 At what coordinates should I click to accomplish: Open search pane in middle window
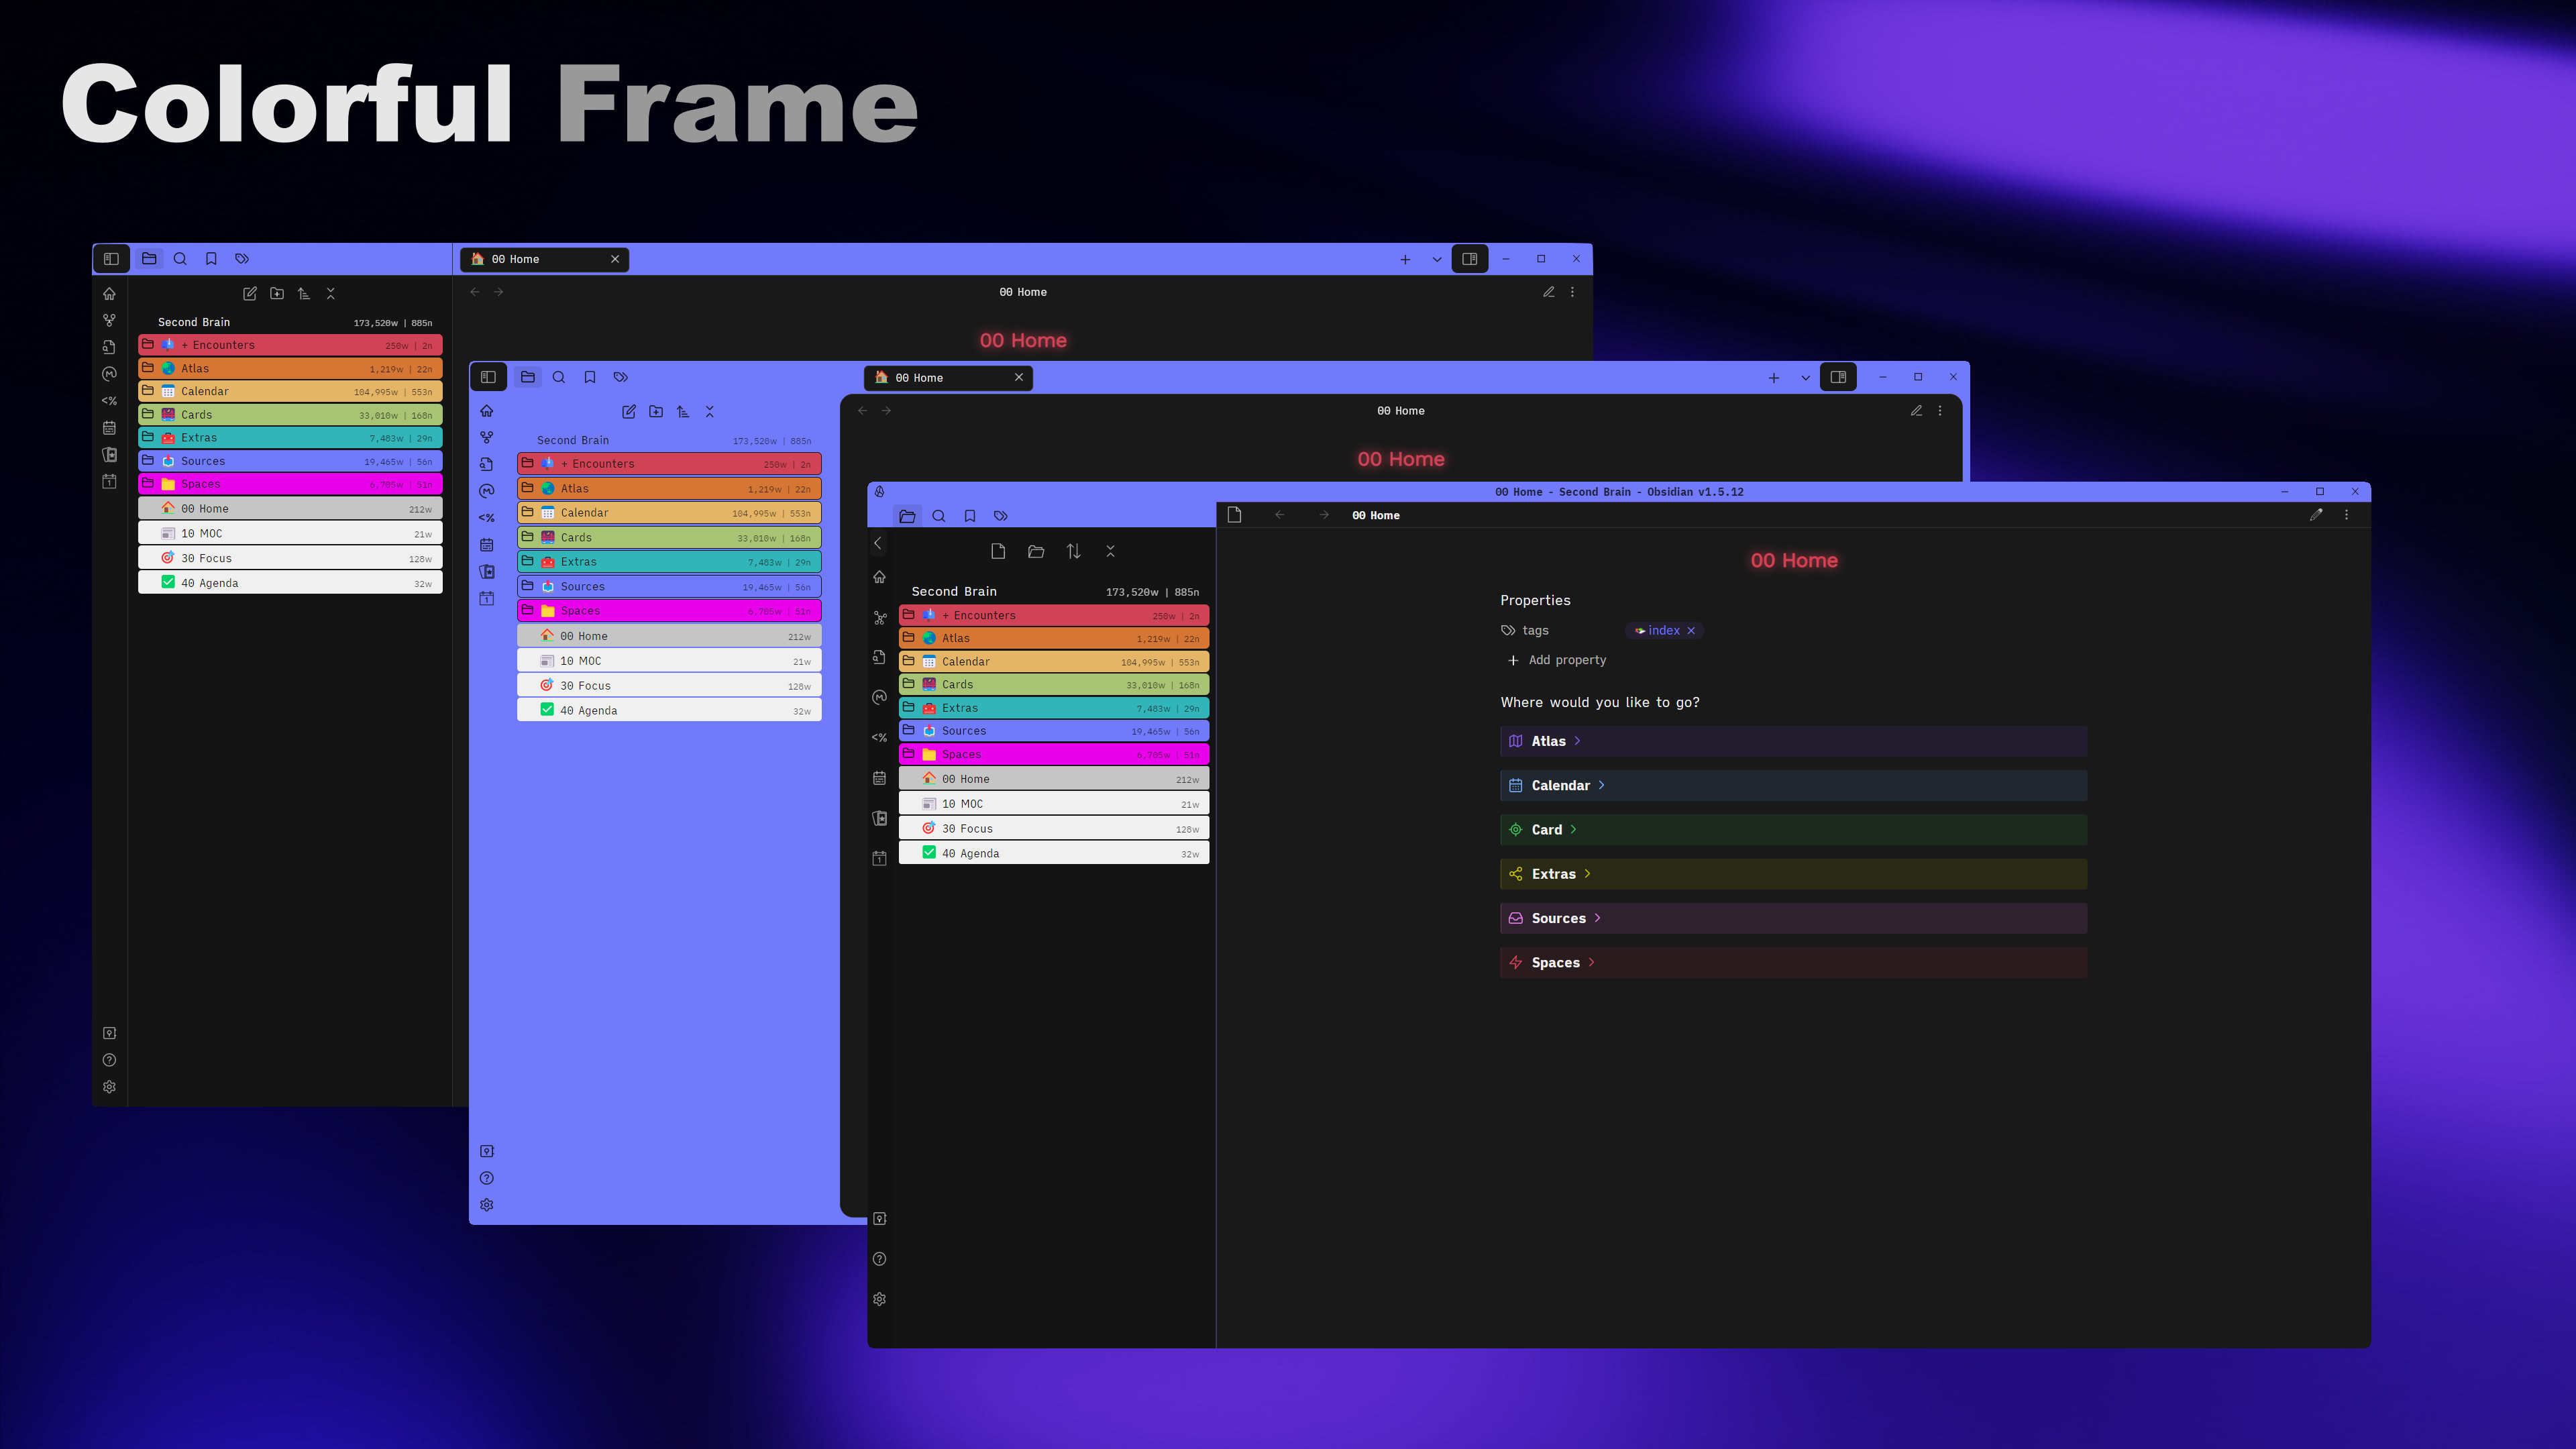tap(559, 377)
